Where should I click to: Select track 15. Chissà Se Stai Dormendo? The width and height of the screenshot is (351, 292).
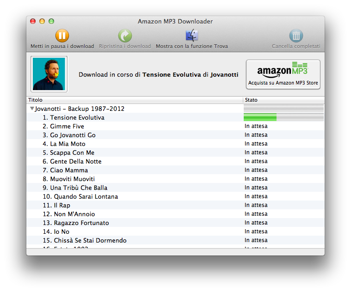(85, 241)
